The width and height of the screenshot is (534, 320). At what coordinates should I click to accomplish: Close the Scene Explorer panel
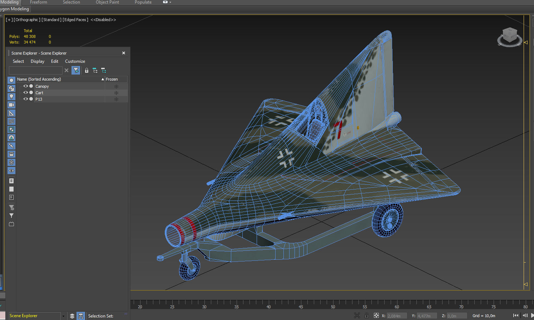pyautogui.click(x=124, y=53)
